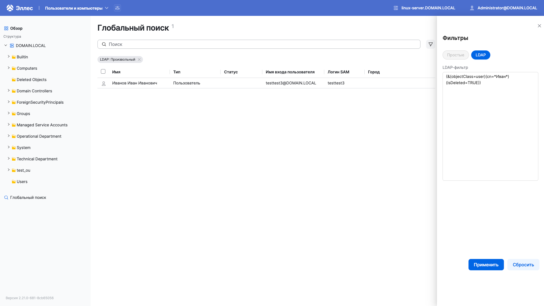Expand the Technical Department node

(x=9, y=159)
